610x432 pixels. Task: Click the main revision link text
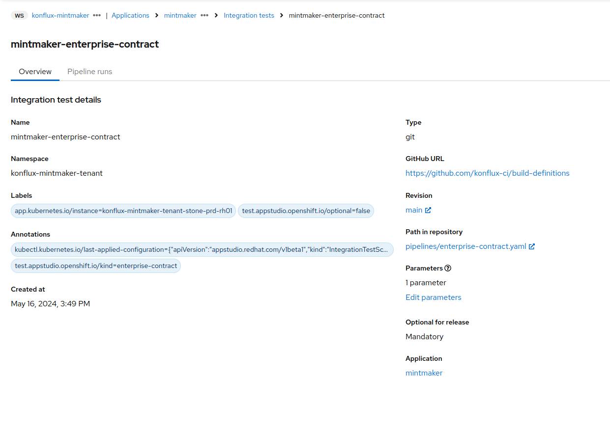[x=414, y=210]
